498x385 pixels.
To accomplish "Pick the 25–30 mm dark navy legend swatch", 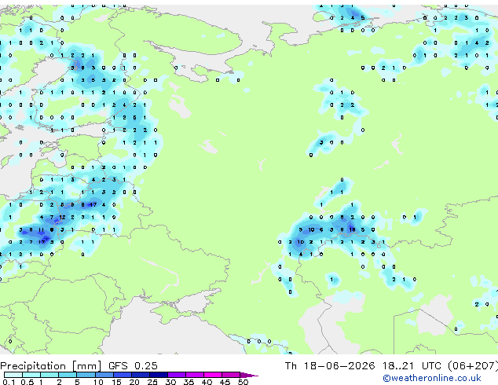I will tap(159, 375).
